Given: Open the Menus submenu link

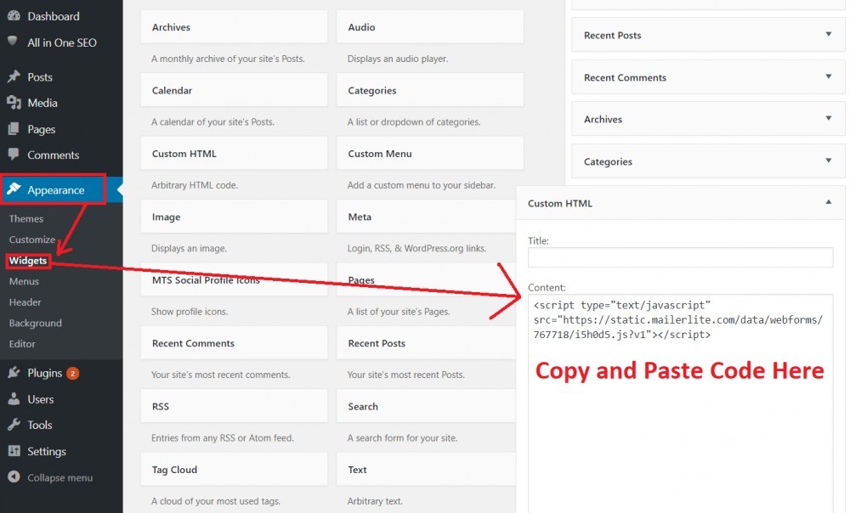Looking at the screenshot, I should pyautogui.click(x=24, y=282).
